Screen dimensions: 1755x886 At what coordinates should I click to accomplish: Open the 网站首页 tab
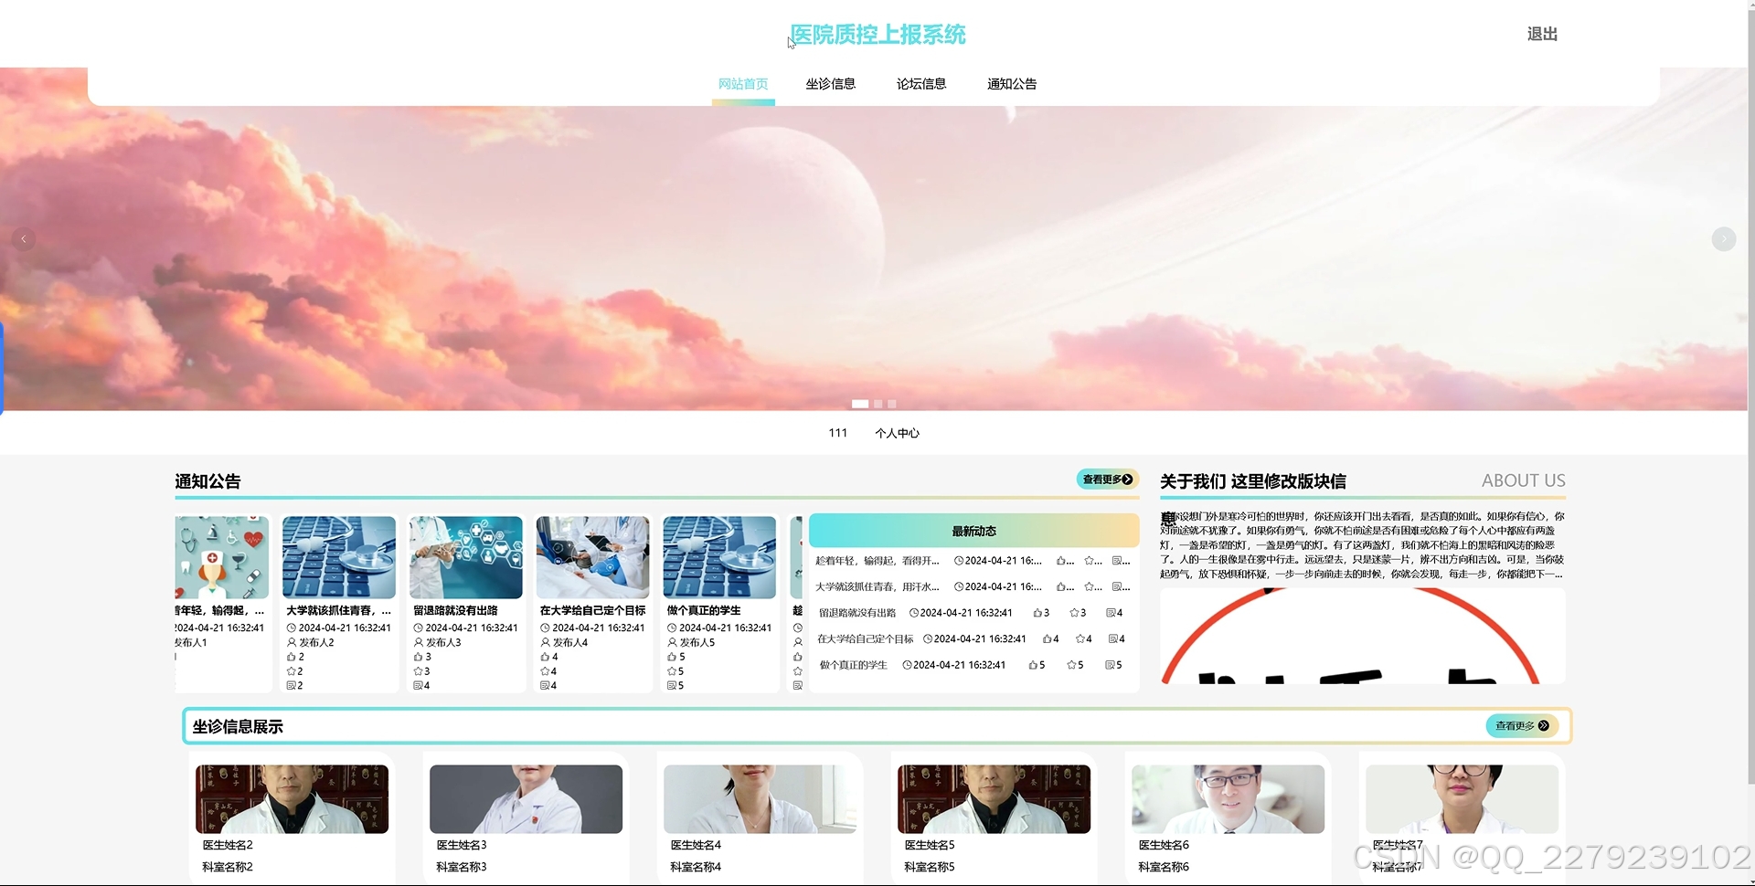click(743, 84)
